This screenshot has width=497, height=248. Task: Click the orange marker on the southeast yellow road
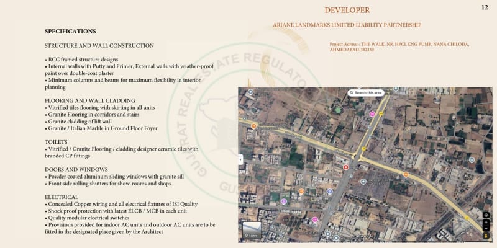[x=406, y=174]
